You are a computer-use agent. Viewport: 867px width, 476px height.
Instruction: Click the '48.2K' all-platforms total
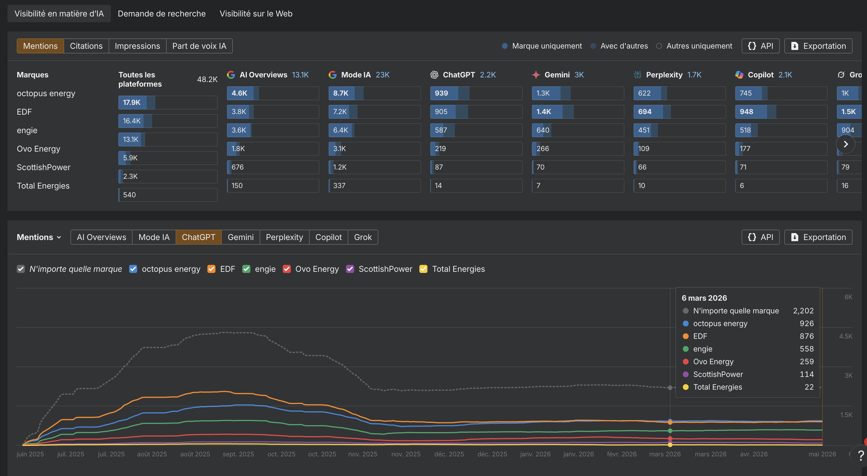207,79
